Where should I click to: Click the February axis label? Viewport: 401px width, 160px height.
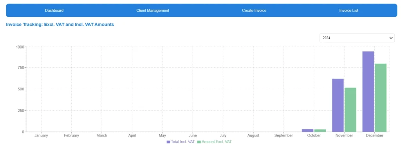(71, 135)
